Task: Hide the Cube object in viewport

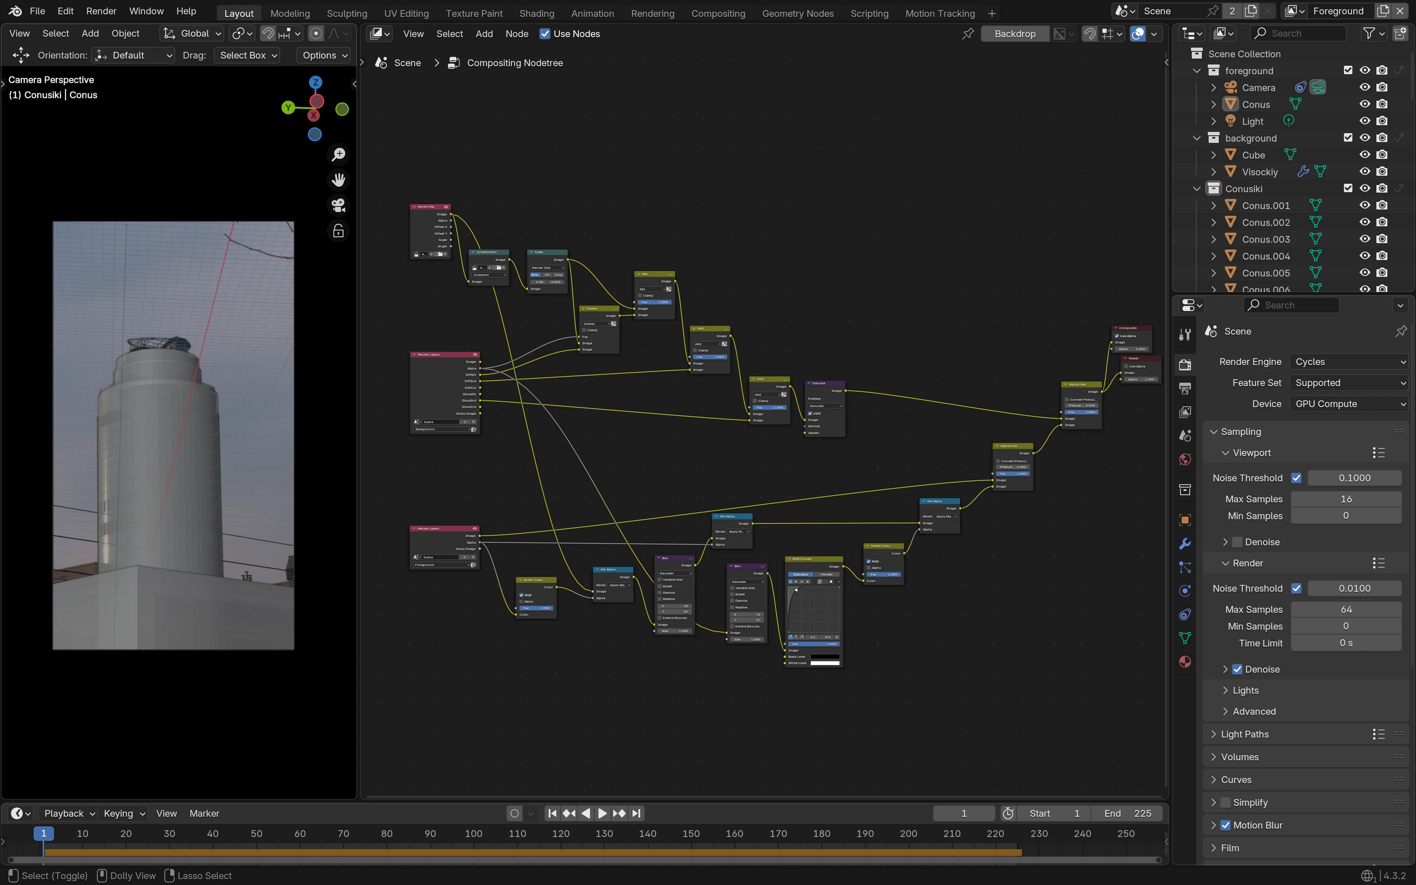Action: (x=1365, y=154)
